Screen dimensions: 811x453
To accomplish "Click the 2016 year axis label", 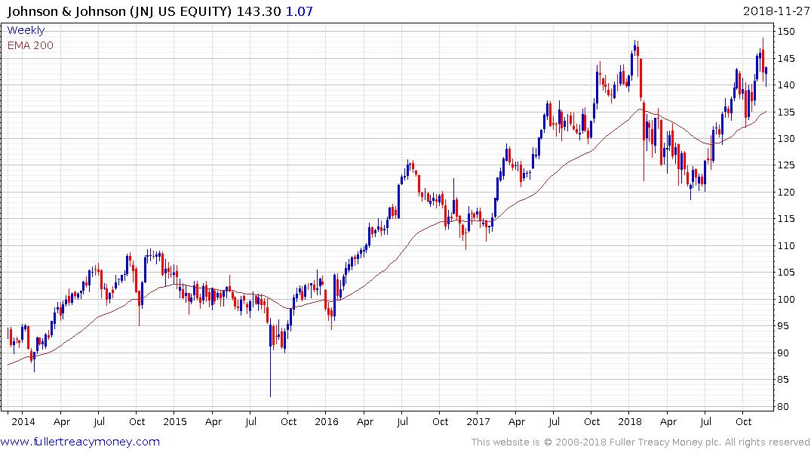I will point(327,421).
